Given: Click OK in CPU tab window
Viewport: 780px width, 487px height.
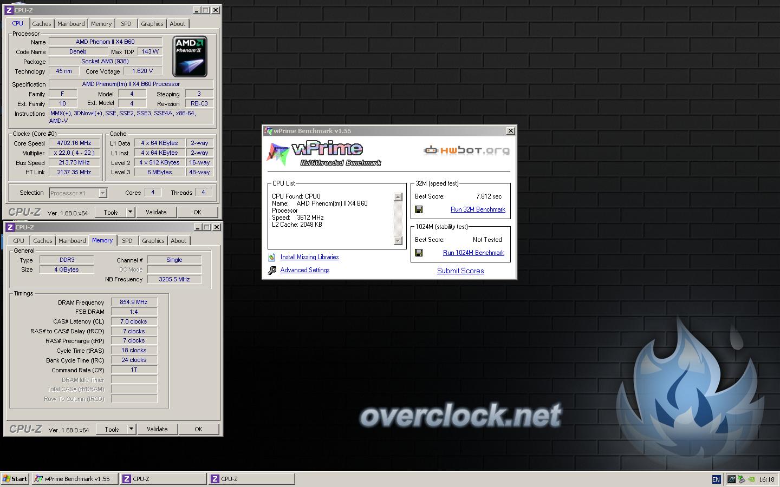Looking at the screenshot, I should (197, 212).
